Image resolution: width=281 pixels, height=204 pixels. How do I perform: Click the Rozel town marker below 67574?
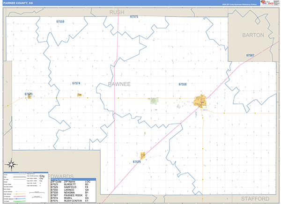(x=80, y=95)
